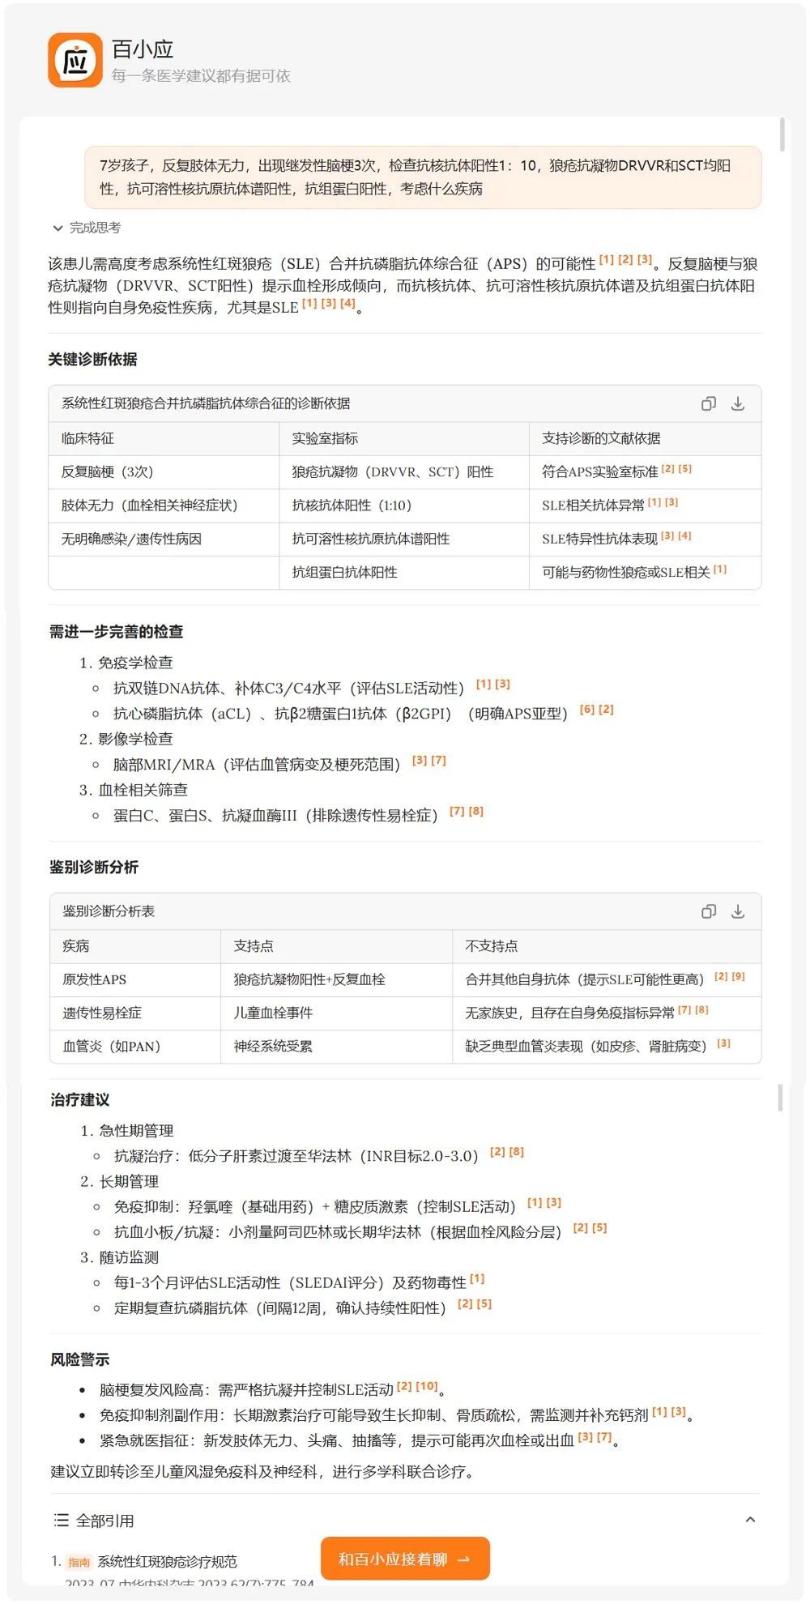This screenshot has height=1604, width=810.
Task: Open citation [9] in 原发性APS row
Action: click(x=738, y=976)
